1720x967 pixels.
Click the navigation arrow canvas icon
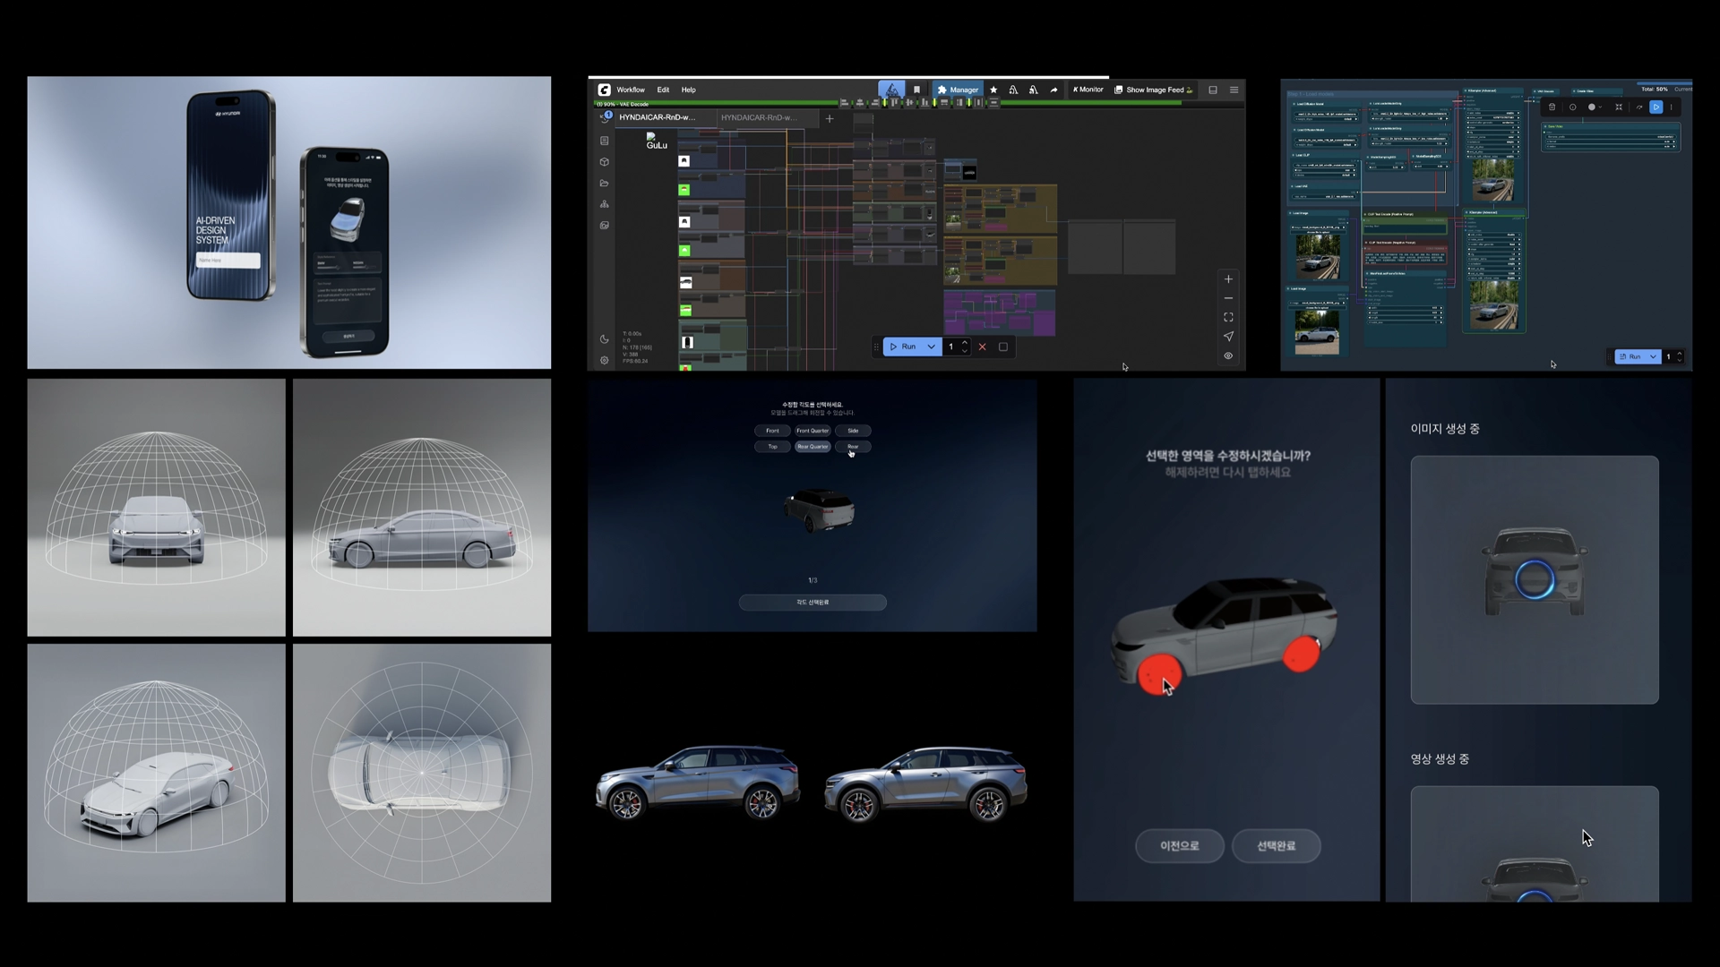tap(1228, 337)
